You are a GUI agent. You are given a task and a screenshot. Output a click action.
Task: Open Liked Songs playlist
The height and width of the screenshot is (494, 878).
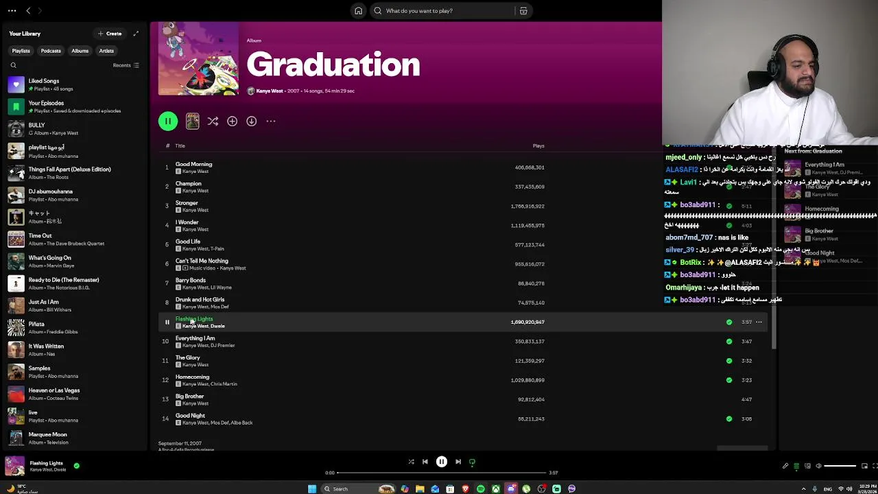[75, 84]
